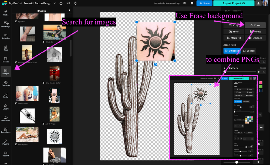Click the Export Project button
The height and width of the screenshot is (165, 270).
coord(234,3)
